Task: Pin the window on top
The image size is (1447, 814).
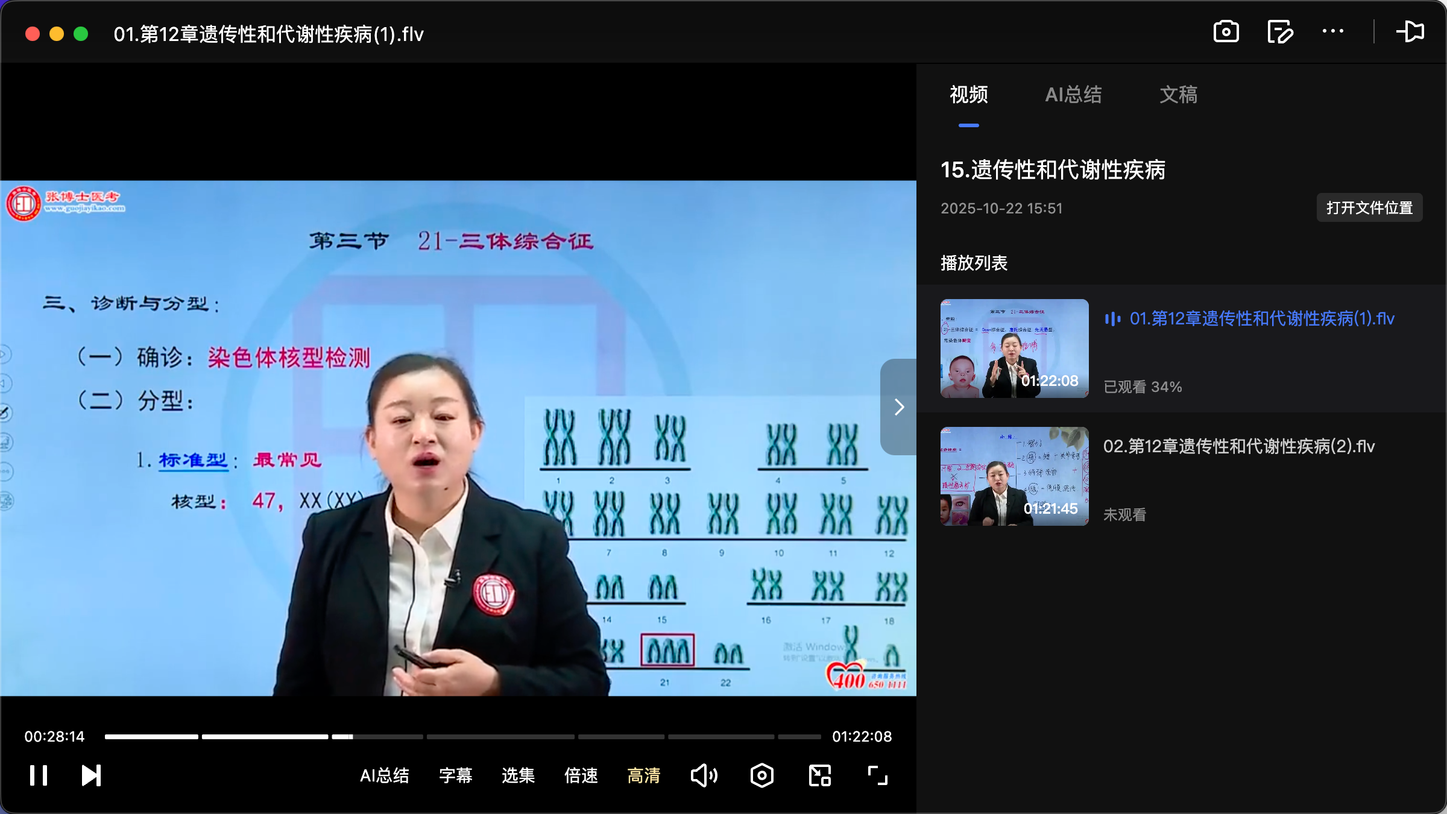Action: (x=1411, y=32)
